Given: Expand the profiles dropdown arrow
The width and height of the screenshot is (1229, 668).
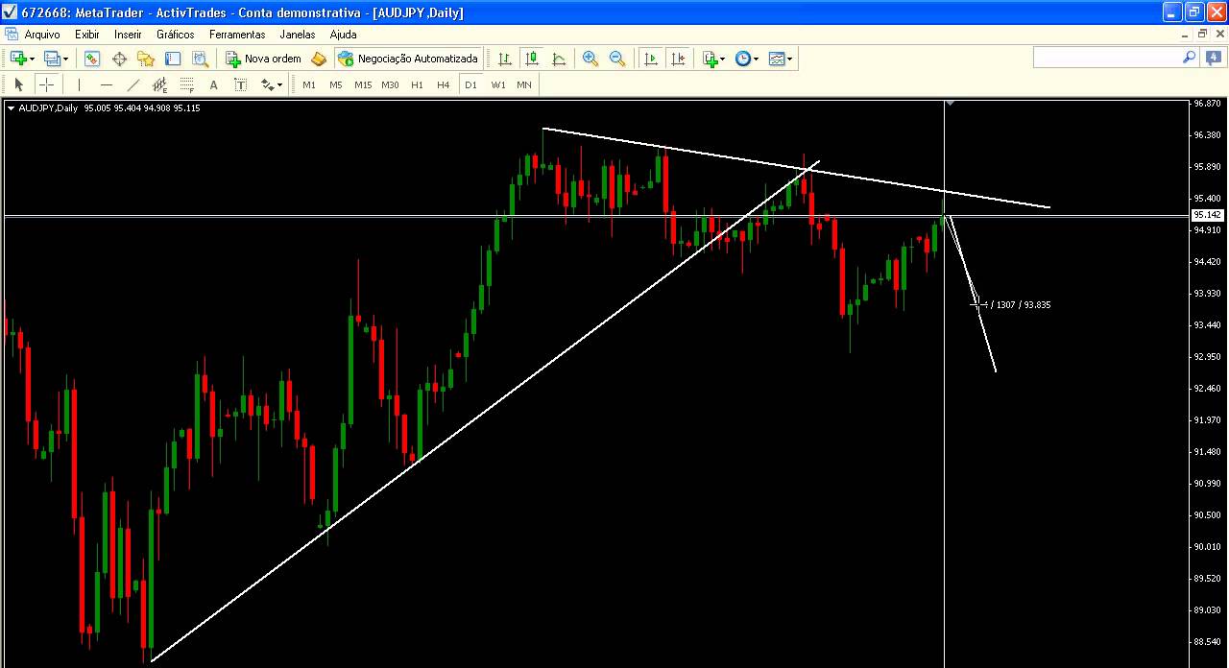Looking at the screenshot, I should [66, 59].
